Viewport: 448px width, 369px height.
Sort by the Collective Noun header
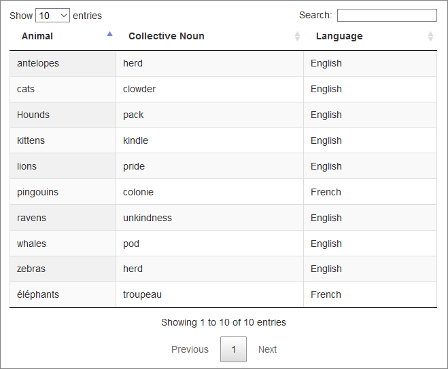[x=167, y=37]
